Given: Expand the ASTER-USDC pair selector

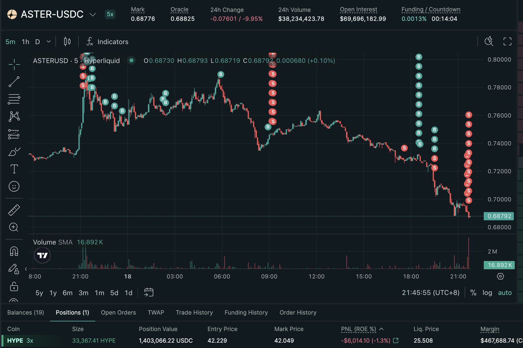Looking at the screenshot, I should pos(93,15).
